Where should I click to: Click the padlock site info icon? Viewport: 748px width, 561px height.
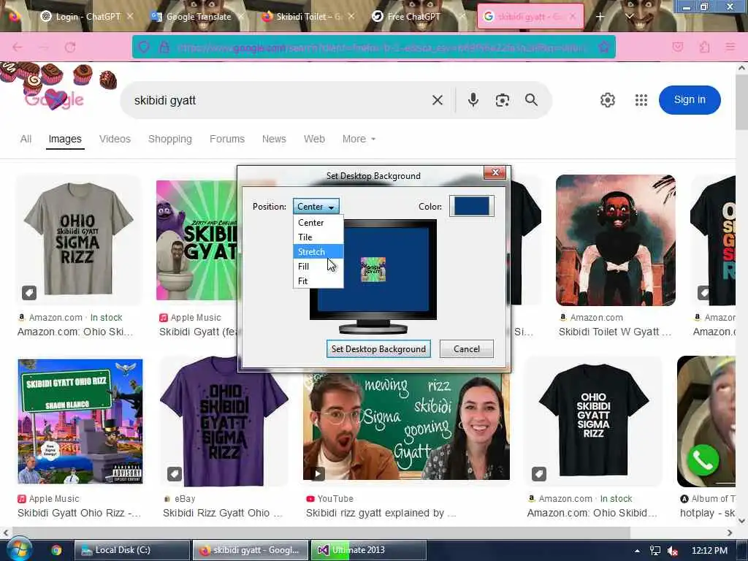pos(164,47)
